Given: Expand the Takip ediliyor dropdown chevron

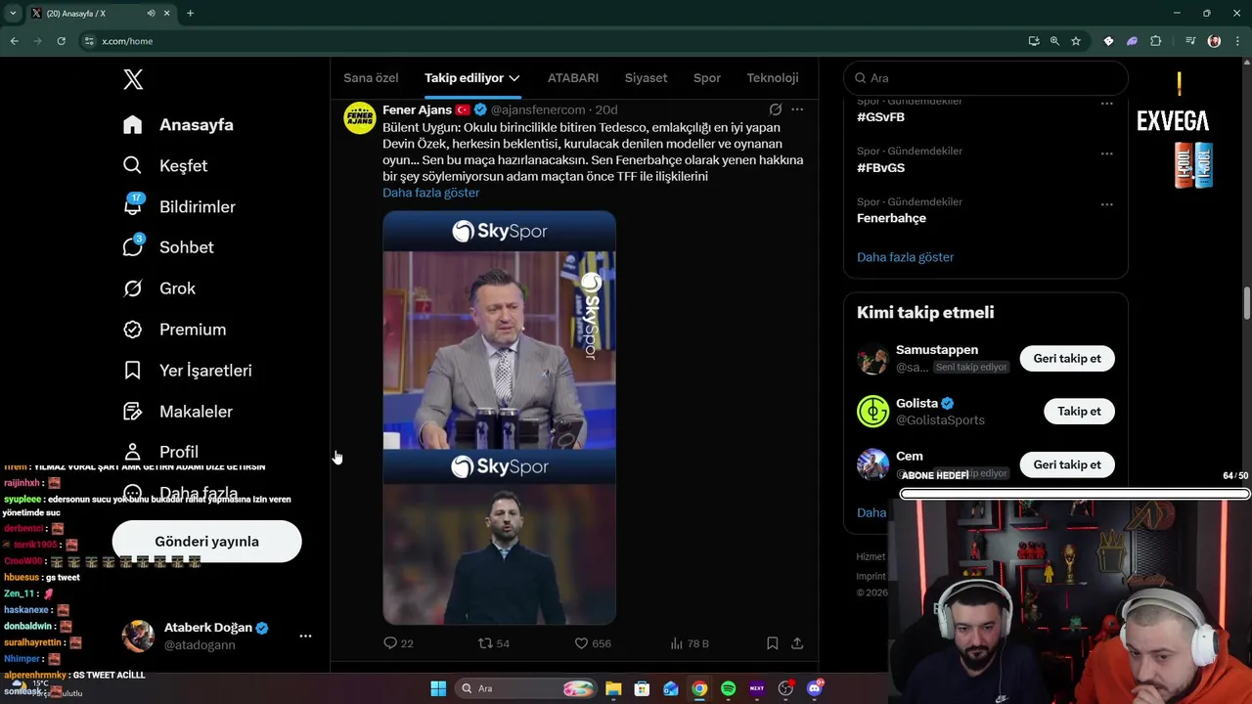Looking at the screenshot, I should pyautogui.click(x=514, y=78).
